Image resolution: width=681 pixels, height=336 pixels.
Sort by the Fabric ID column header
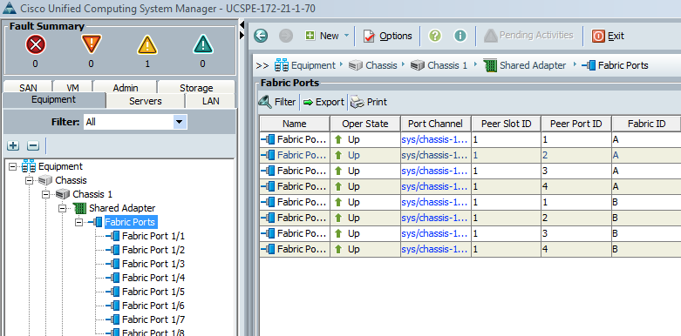click(x=646, y=124)
